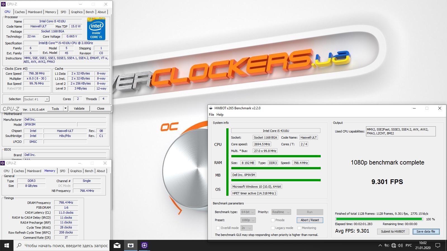Screen dimensions: 447x251
Task: Click the HWBOT x265 Benchmark title bar icon
Action: tap(211, 108)
